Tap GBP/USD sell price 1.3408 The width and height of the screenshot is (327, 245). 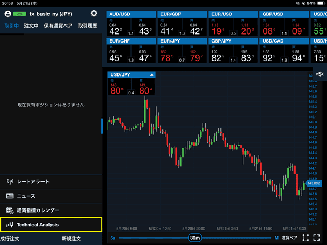pos(272,27)
